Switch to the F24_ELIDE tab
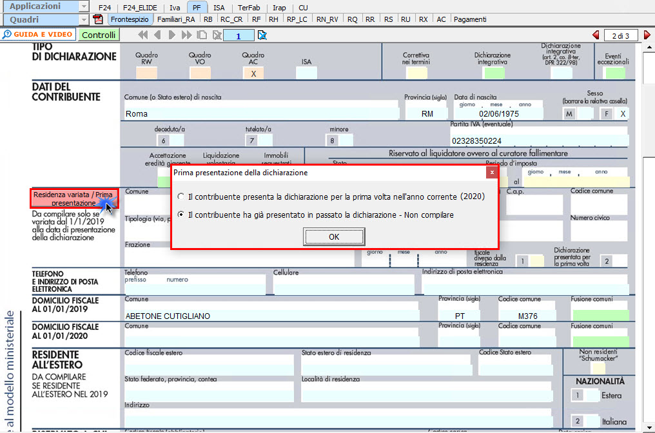 click(140, 8)
